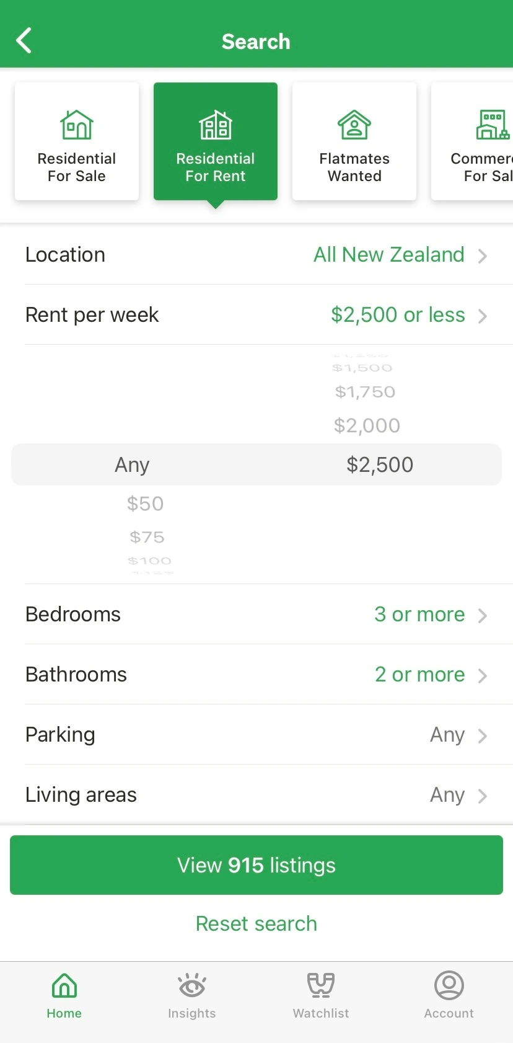Viewport: 513px width, 1043px height.
Task: Collapse the Rent per week picker
Action: [482, 316]
